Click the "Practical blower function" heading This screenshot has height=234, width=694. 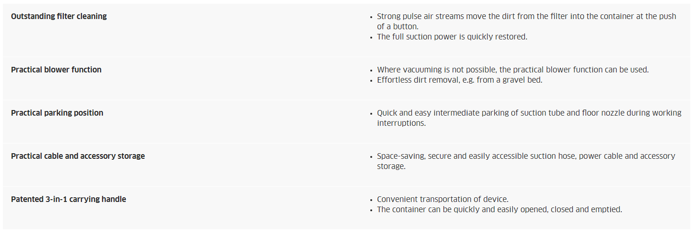pos(56,70)
